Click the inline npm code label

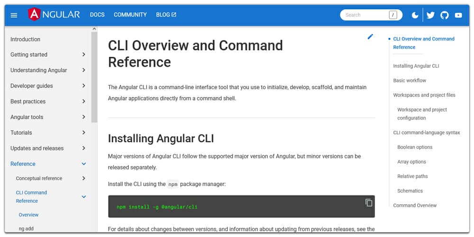173,184
